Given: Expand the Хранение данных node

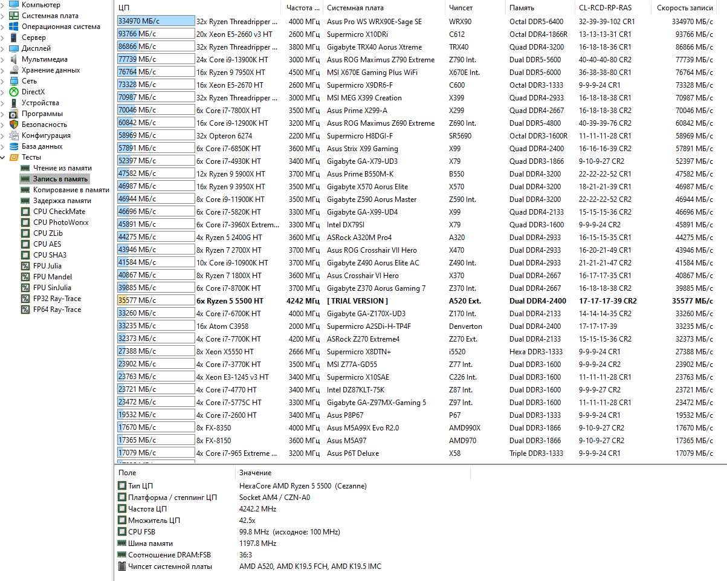Looking at the screenshot, I should point(3,70).
